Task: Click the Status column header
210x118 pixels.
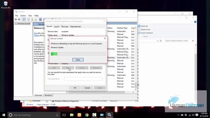Action: 110,28
